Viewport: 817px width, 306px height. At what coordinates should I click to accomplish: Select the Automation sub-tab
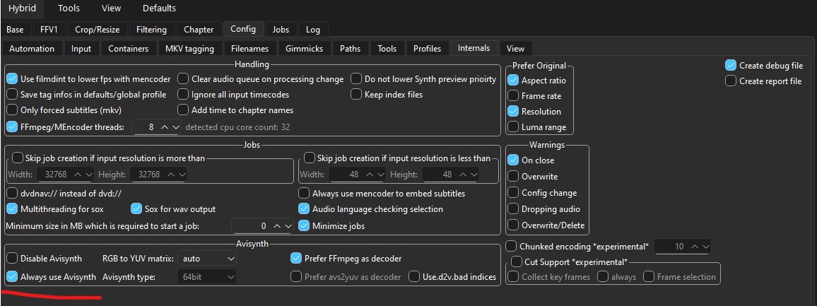[x=31, y=48]
